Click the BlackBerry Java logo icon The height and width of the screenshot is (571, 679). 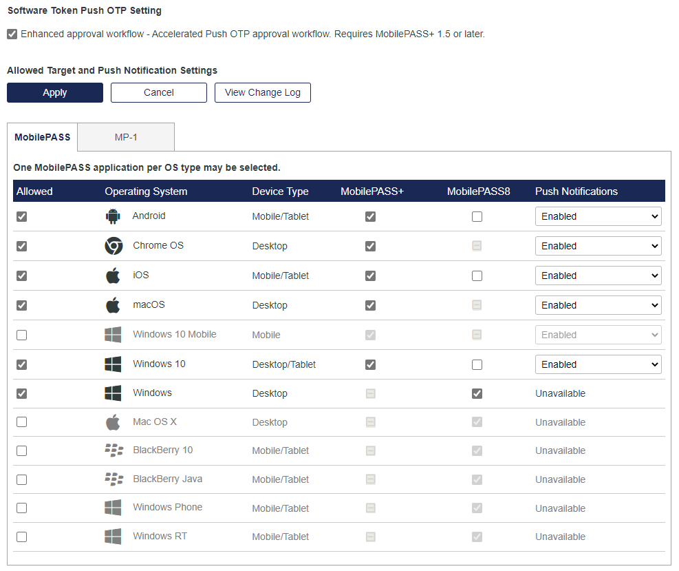pos(114,479)
